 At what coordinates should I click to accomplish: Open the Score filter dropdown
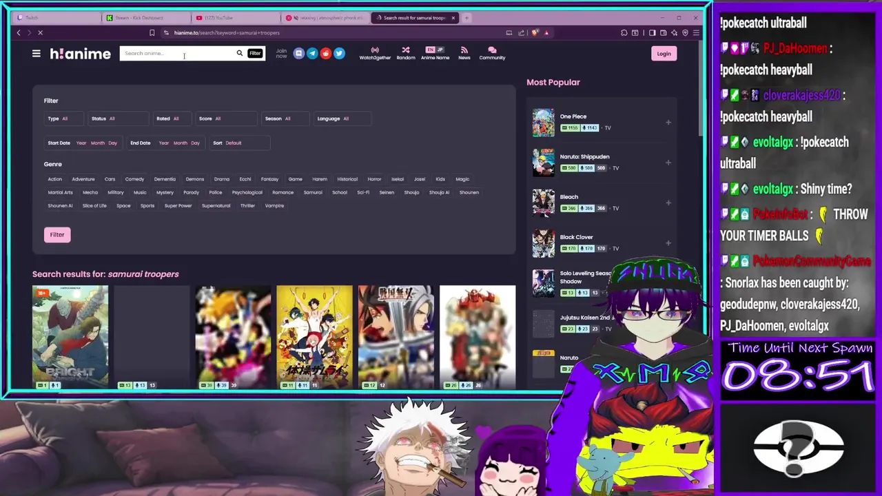(x=227, y=118)
